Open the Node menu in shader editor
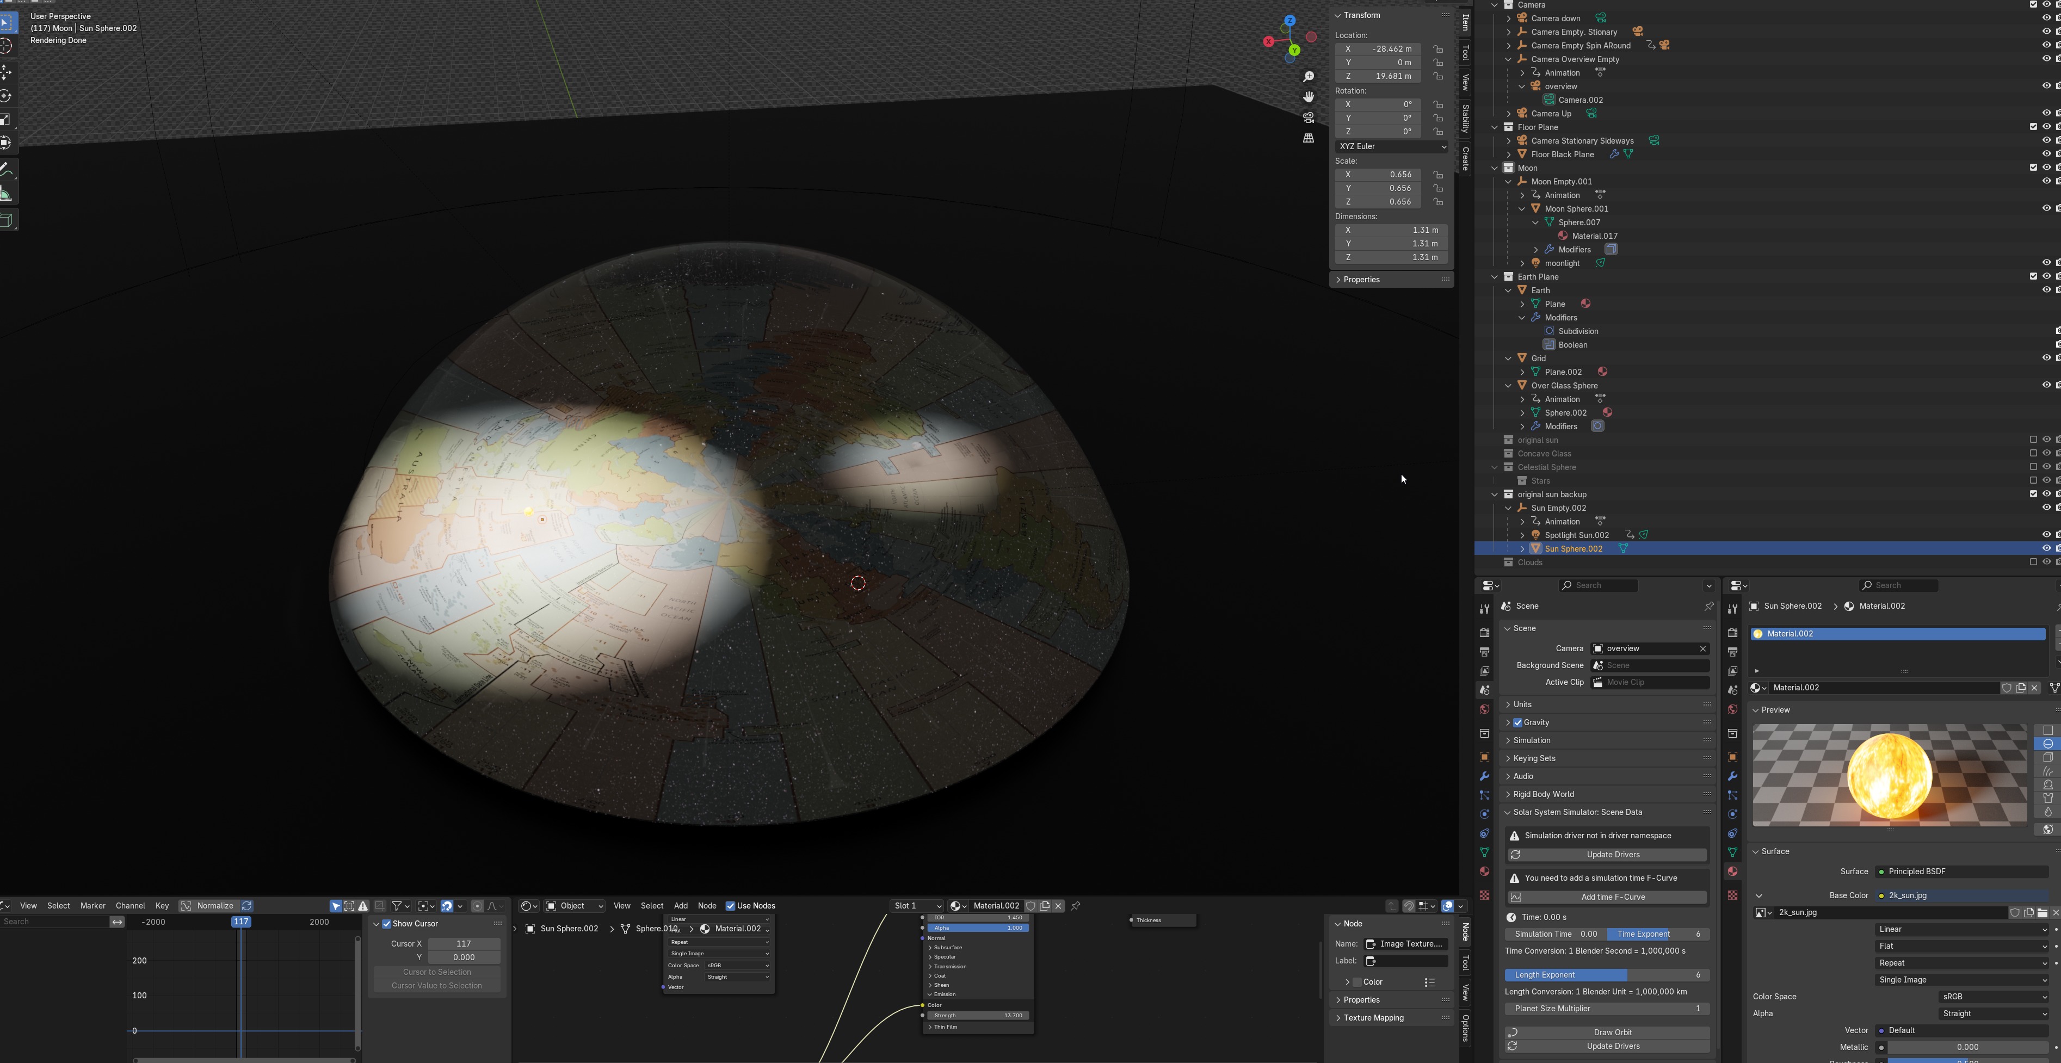The image size is (2061, 1063). point(706,905)
